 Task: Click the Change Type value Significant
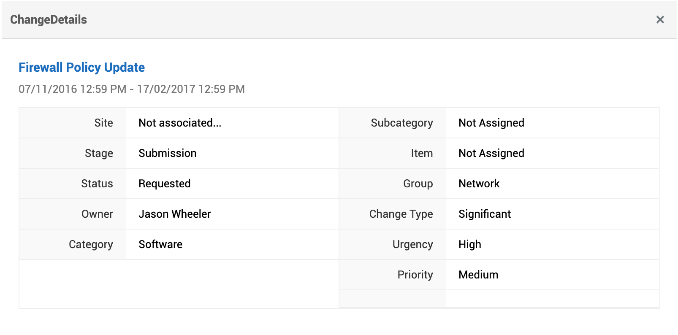[x=485, y=214]
